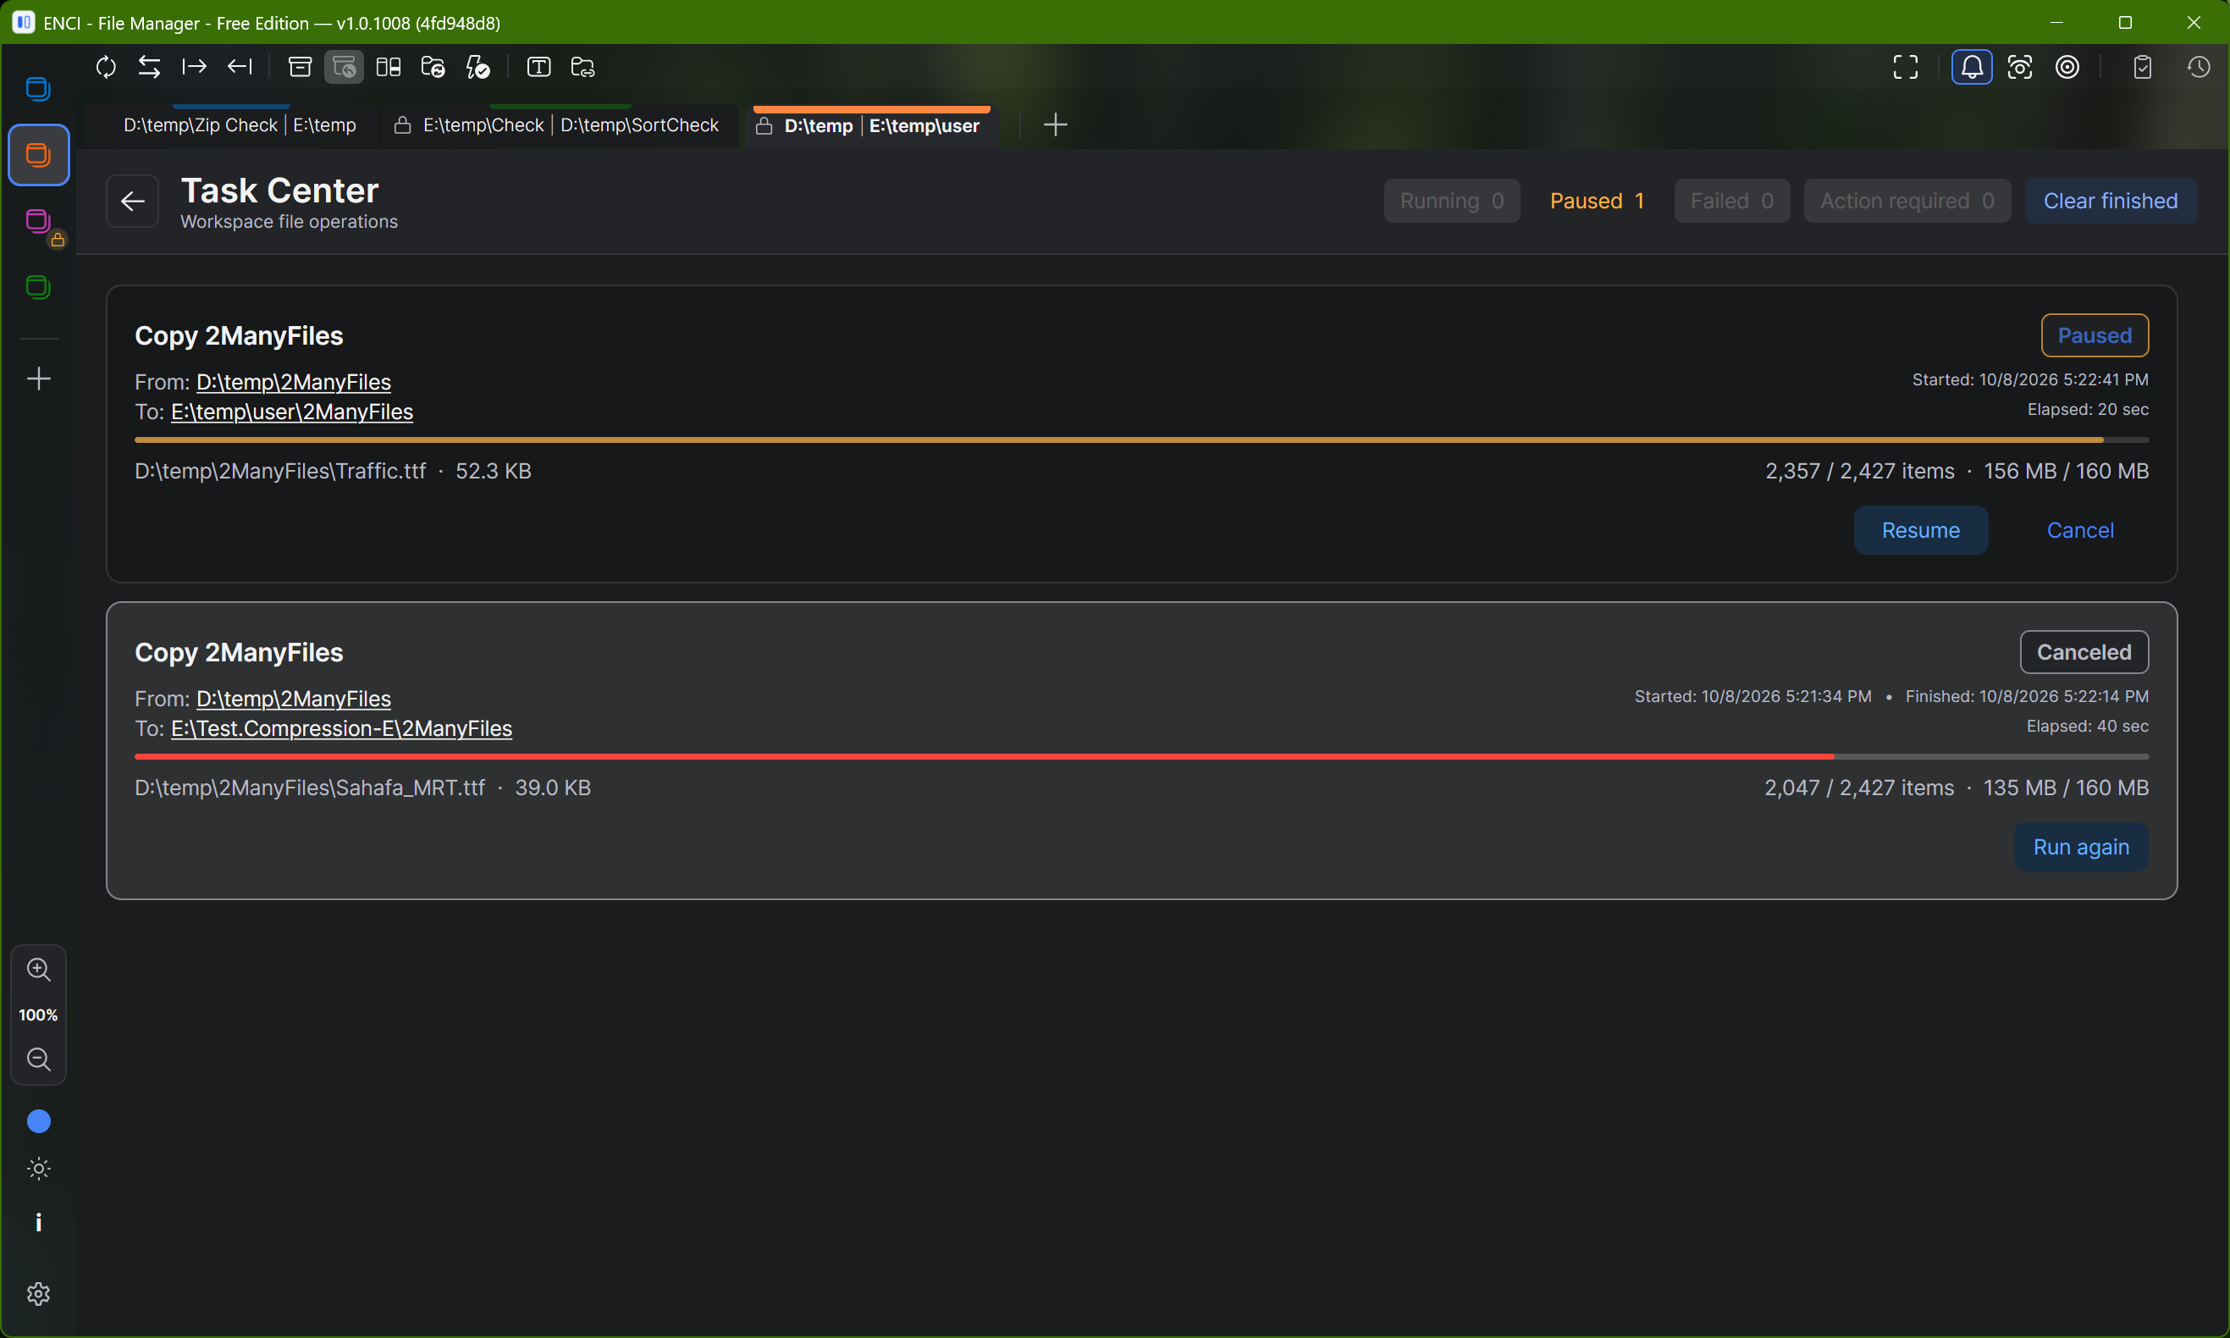The image size is (2230, 1338).
Task: Select the green workspace sidebar icon
Action: point(38,288)
